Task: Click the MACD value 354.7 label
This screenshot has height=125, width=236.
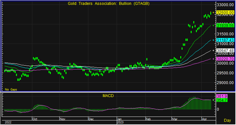Action: click(222, 100)
